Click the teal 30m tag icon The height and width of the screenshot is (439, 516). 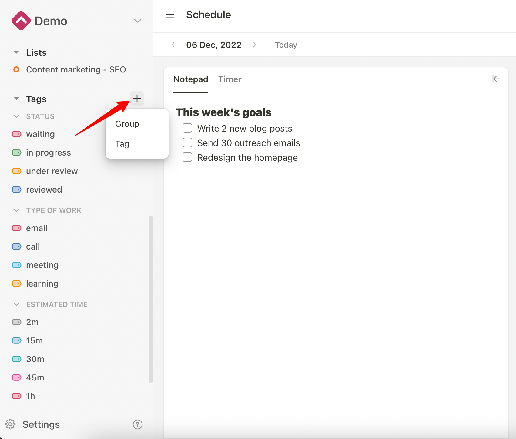point(17,359)
